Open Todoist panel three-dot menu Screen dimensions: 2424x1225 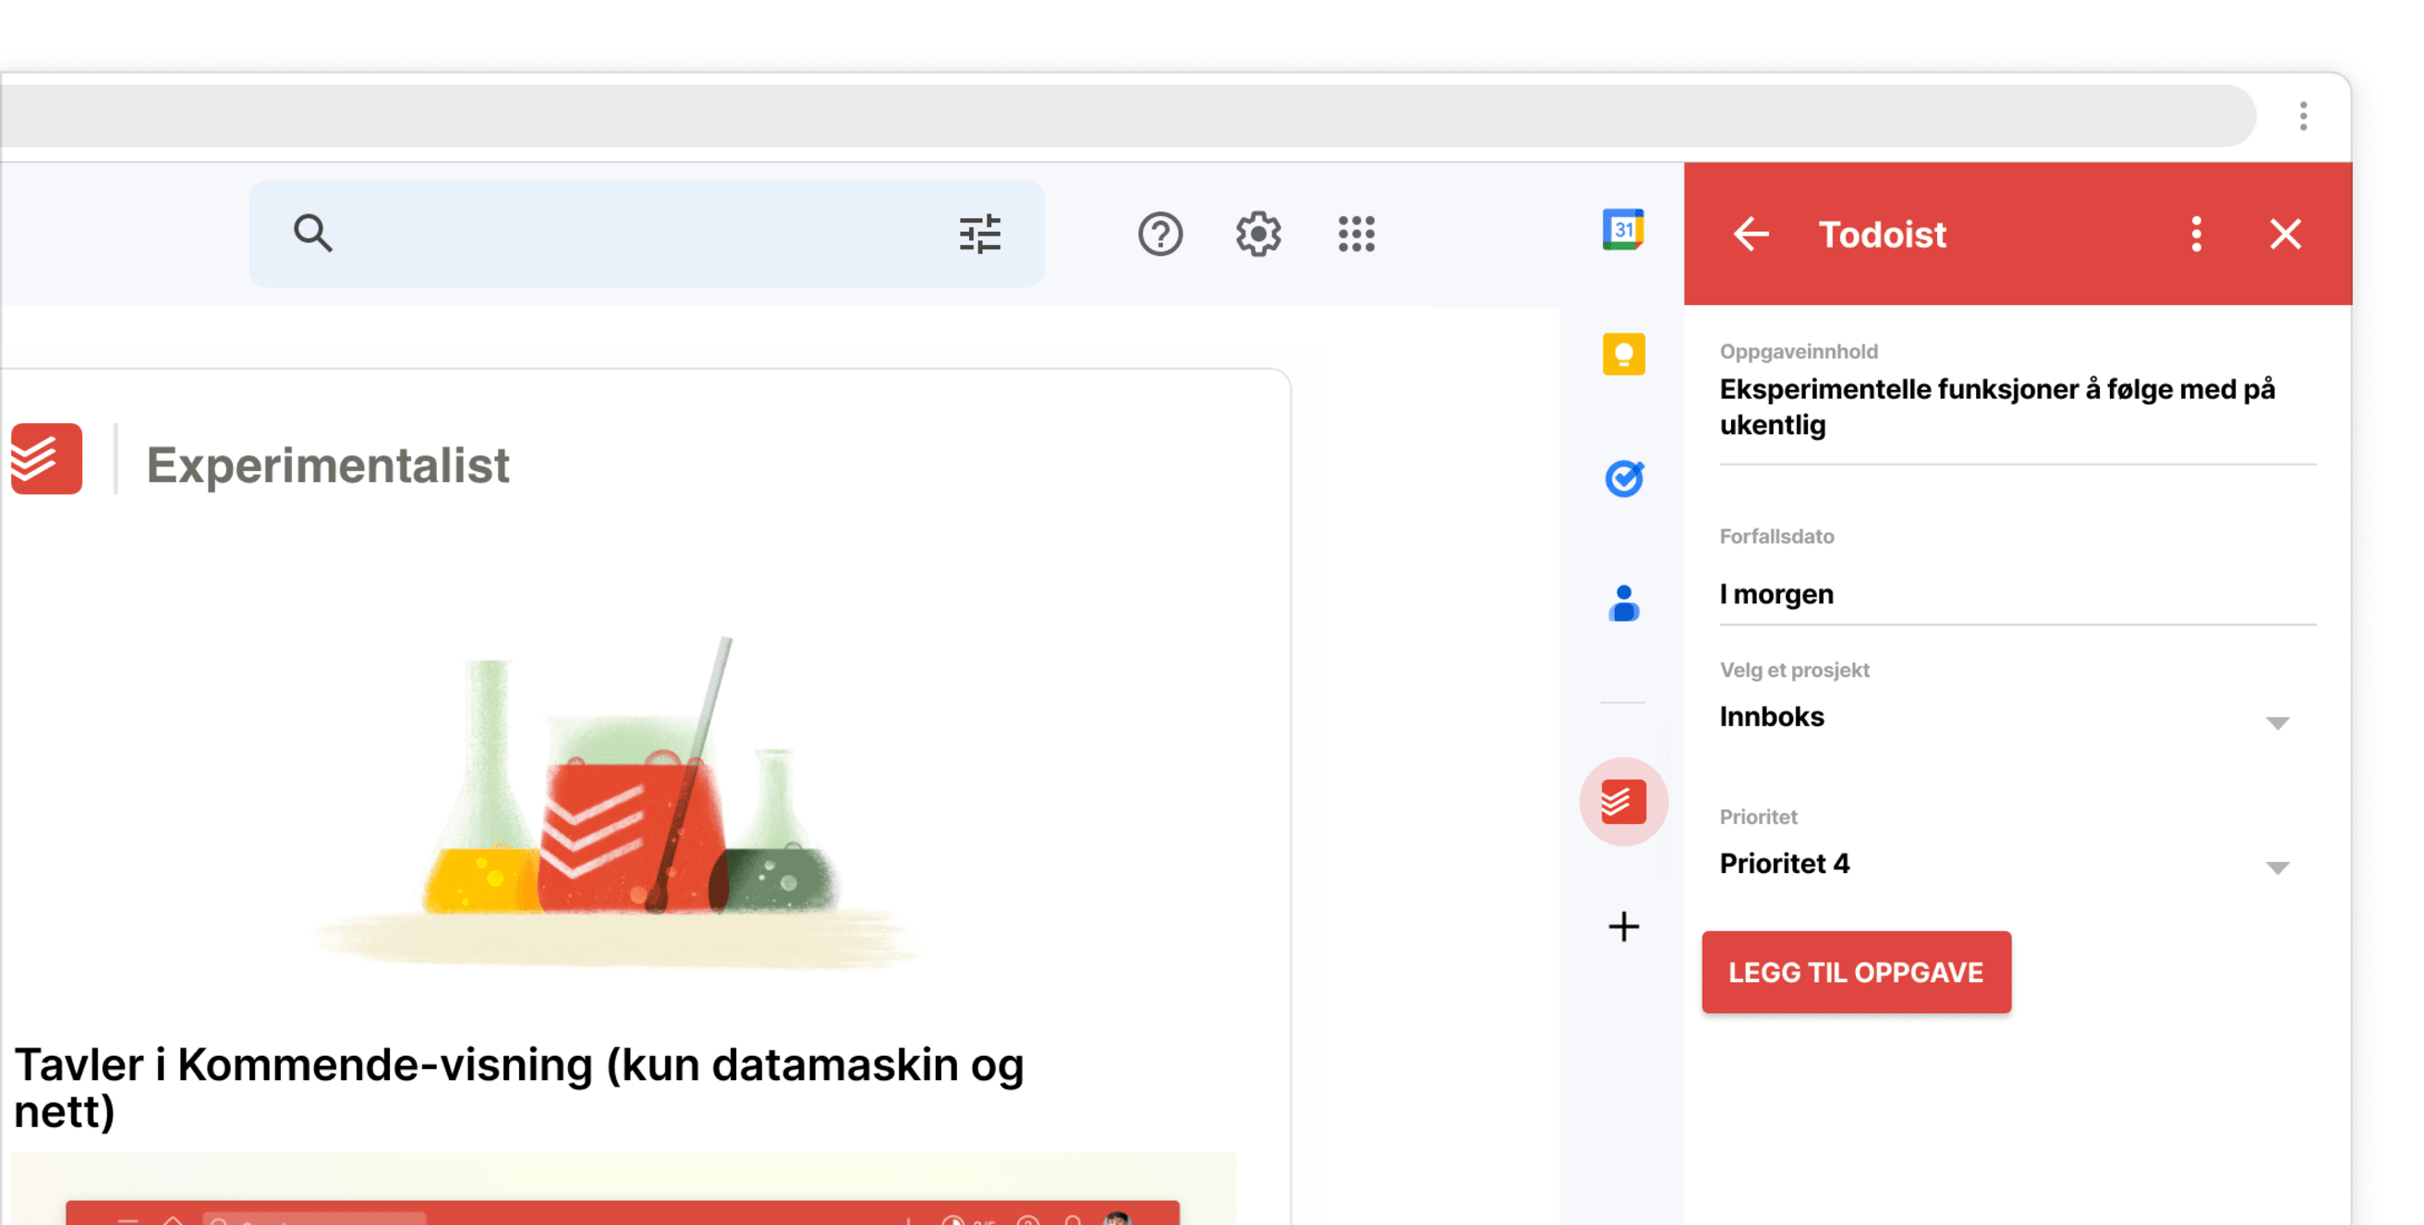tap(2195, 234)
